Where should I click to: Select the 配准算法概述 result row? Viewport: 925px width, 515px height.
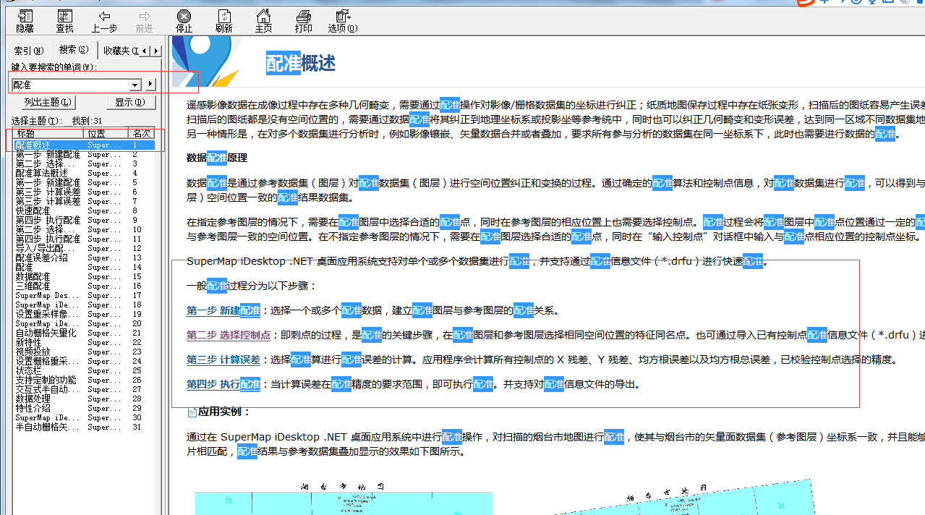[x=84, y=174]
